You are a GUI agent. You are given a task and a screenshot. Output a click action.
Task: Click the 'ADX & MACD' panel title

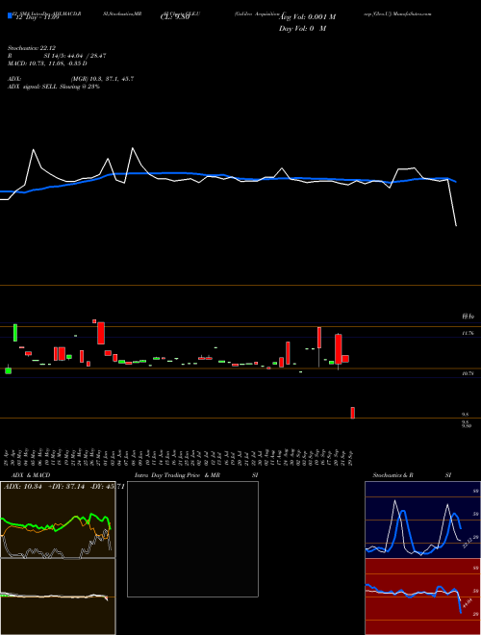pyautogui.click(x=31, y=475)
